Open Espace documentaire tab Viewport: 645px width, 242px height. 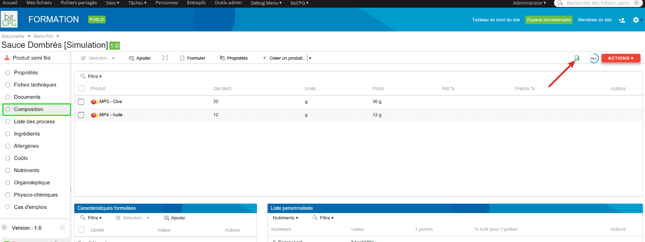click(x=549, y=20)
